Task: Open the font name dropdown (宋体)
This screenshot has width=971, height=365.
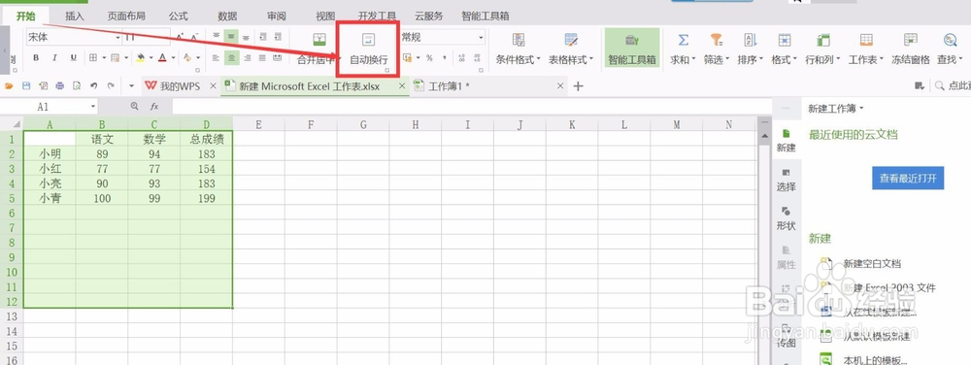Action: pos(117,38)
